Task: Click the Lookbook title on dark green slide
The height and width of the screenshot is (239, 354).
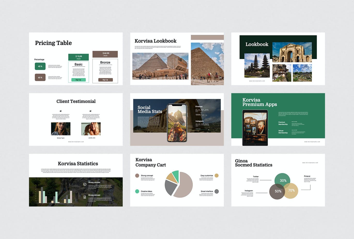Action: coord(257,44)
